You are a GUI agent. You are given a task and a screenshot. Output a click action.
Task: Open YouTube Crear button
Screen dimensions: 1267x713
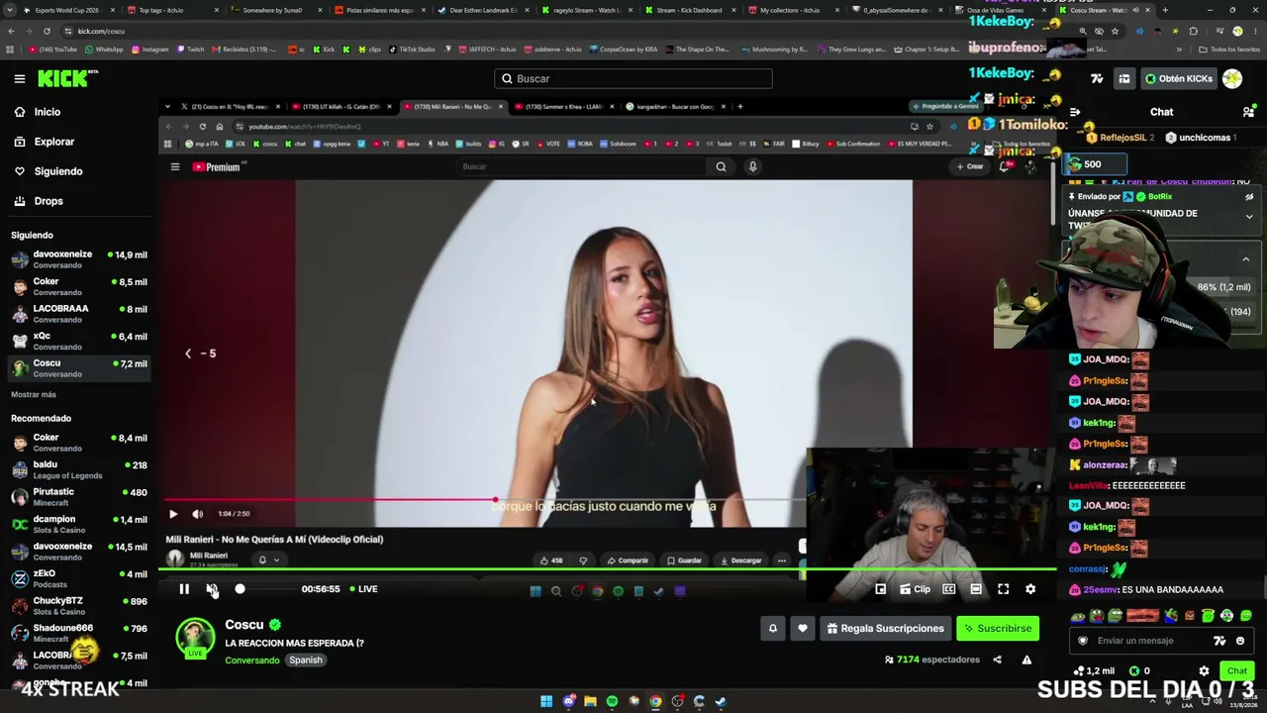(x=970, y=166)
